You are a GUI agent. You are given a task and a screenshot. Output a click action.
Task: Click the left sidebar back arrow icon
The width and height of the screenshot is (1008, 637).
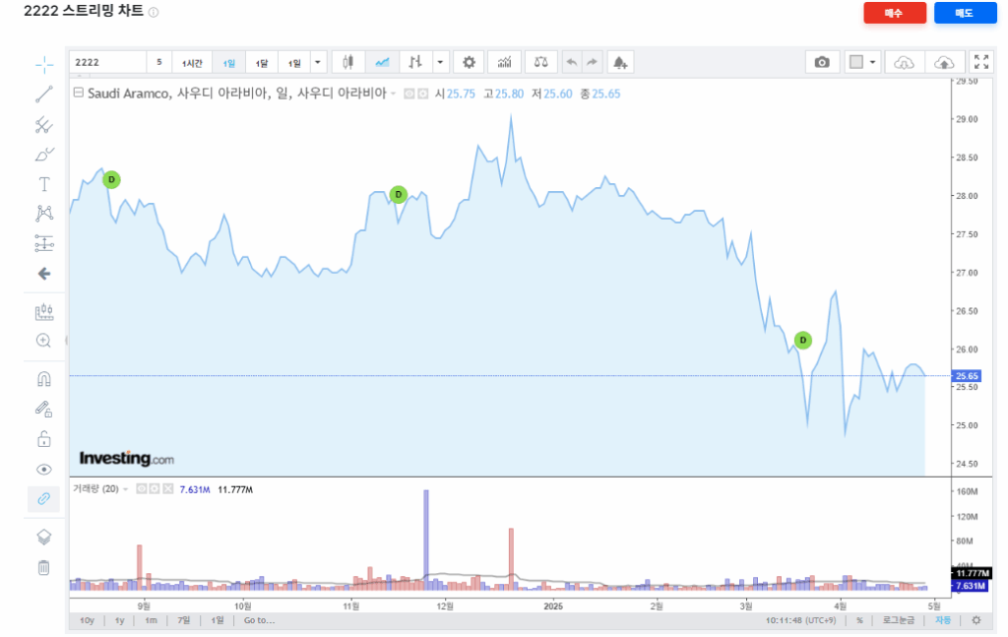[x=44, y=274]
